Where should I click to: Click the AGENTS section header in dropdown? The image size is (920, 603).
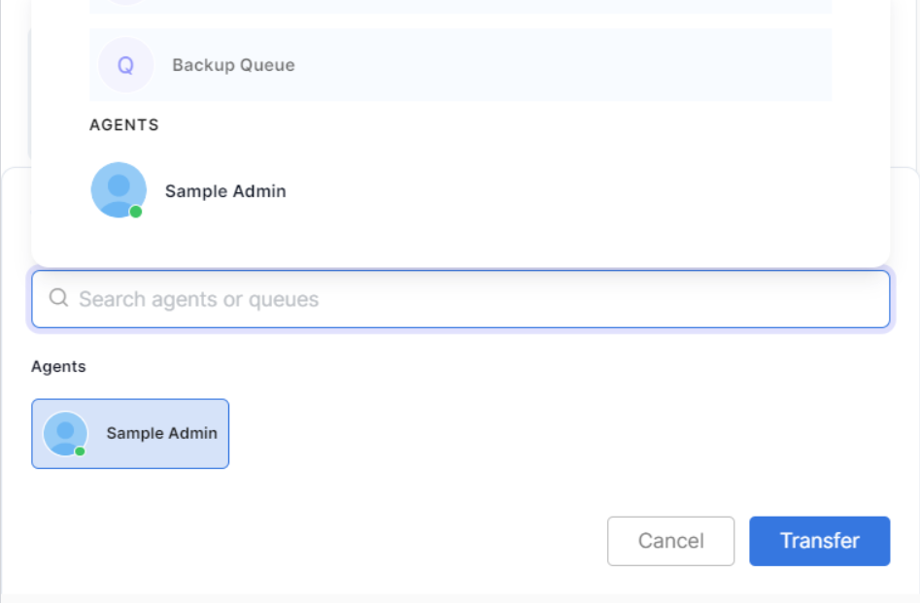pyautogui.click(x=124, y=125)
